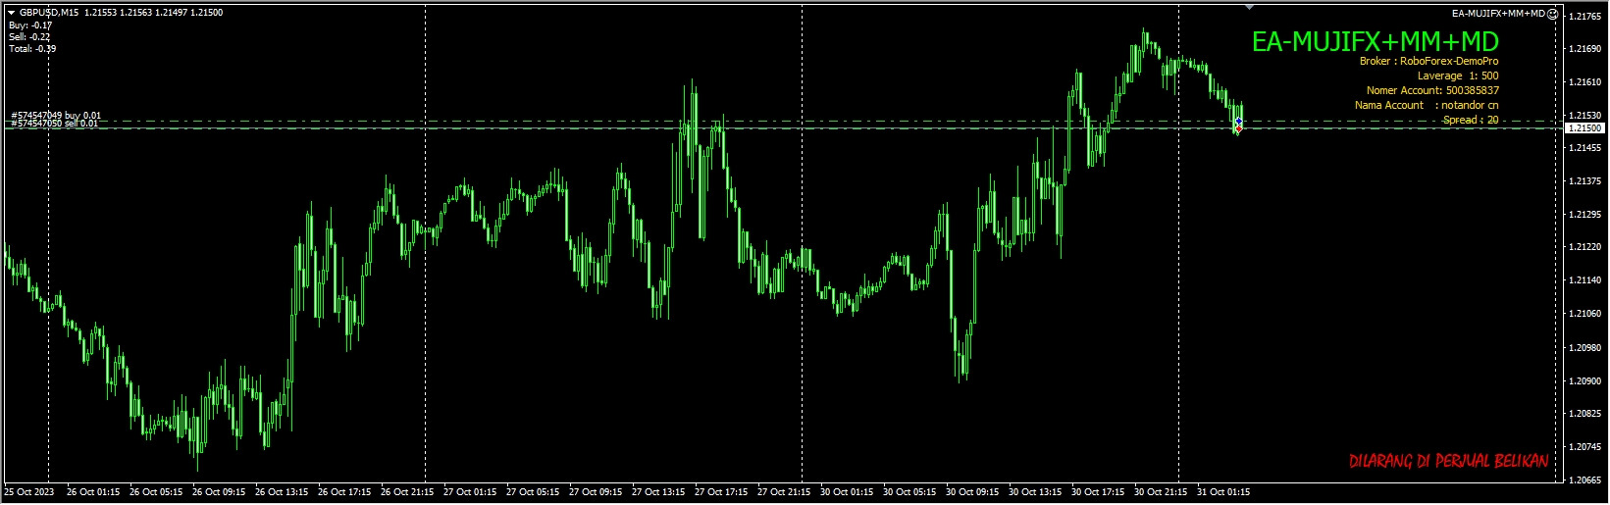Click the 30 Oct 13:15 time axis label
This screenshot has width=1610, height=505.
[x=1035, y=492]
